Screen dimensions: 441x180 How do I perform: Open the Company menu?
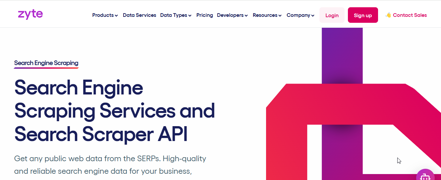(x=301, y=15)
